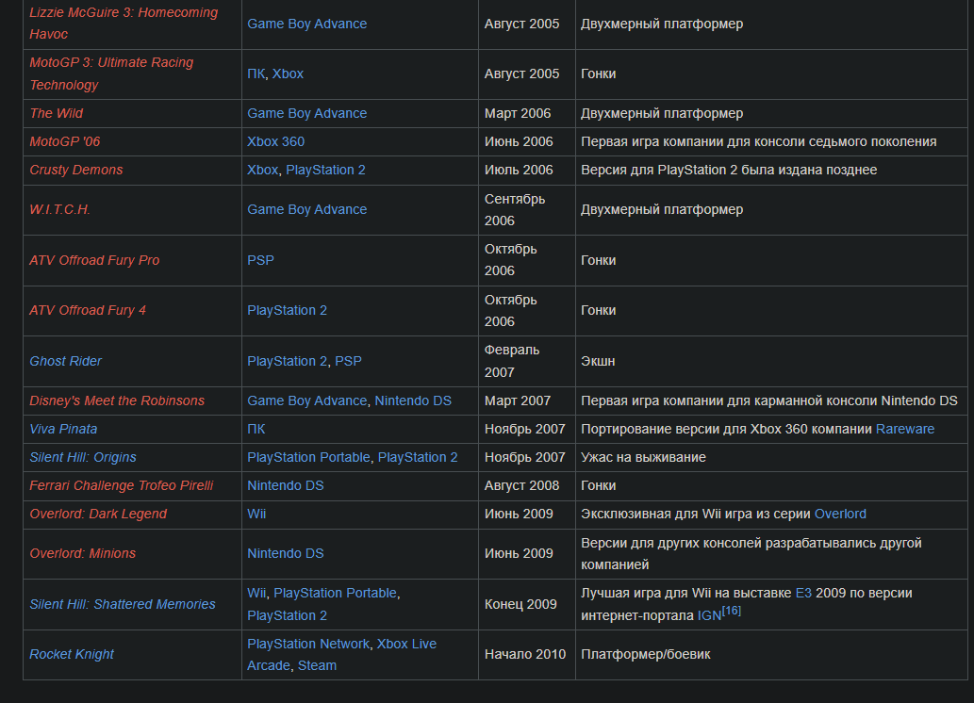Open Silent Hill: Origins link
Viewport: 974px width, 703px height.
coord(83,457)
